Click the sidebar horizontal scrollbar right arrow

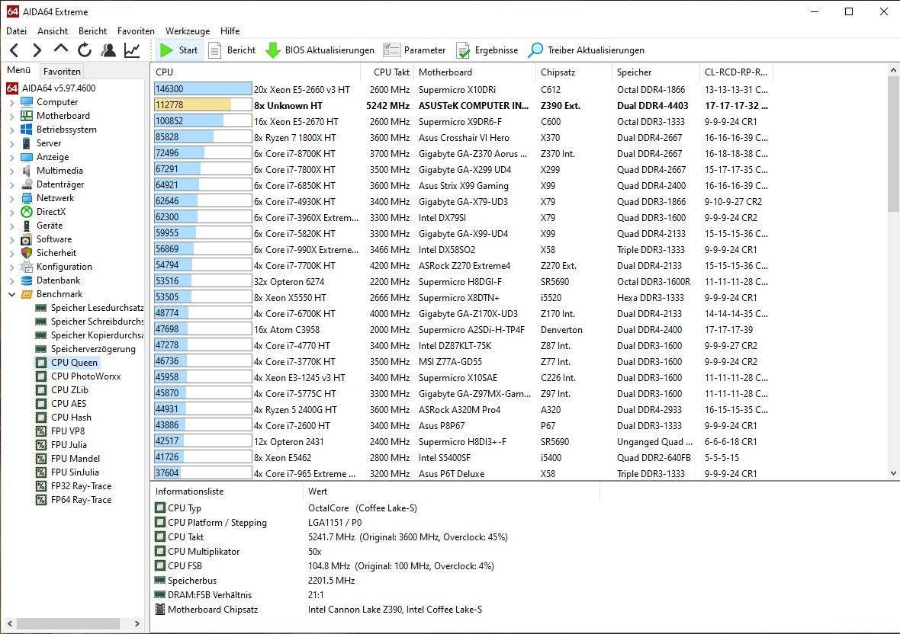click(137, 623)
